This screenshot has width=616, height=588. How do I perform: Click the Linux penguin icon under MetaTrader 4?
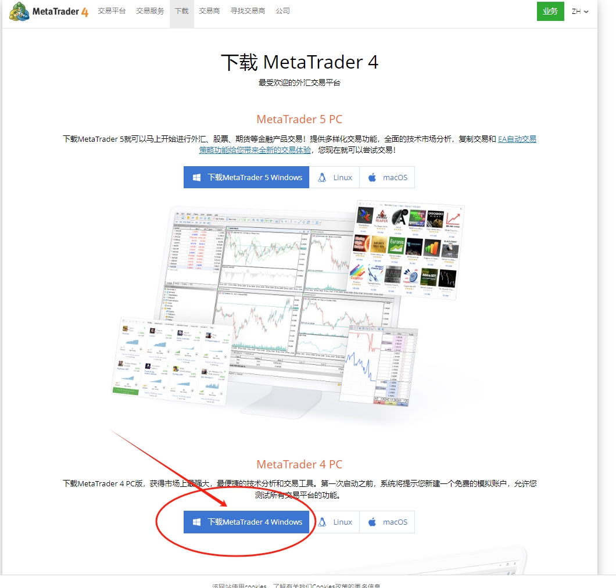point(322,522)
